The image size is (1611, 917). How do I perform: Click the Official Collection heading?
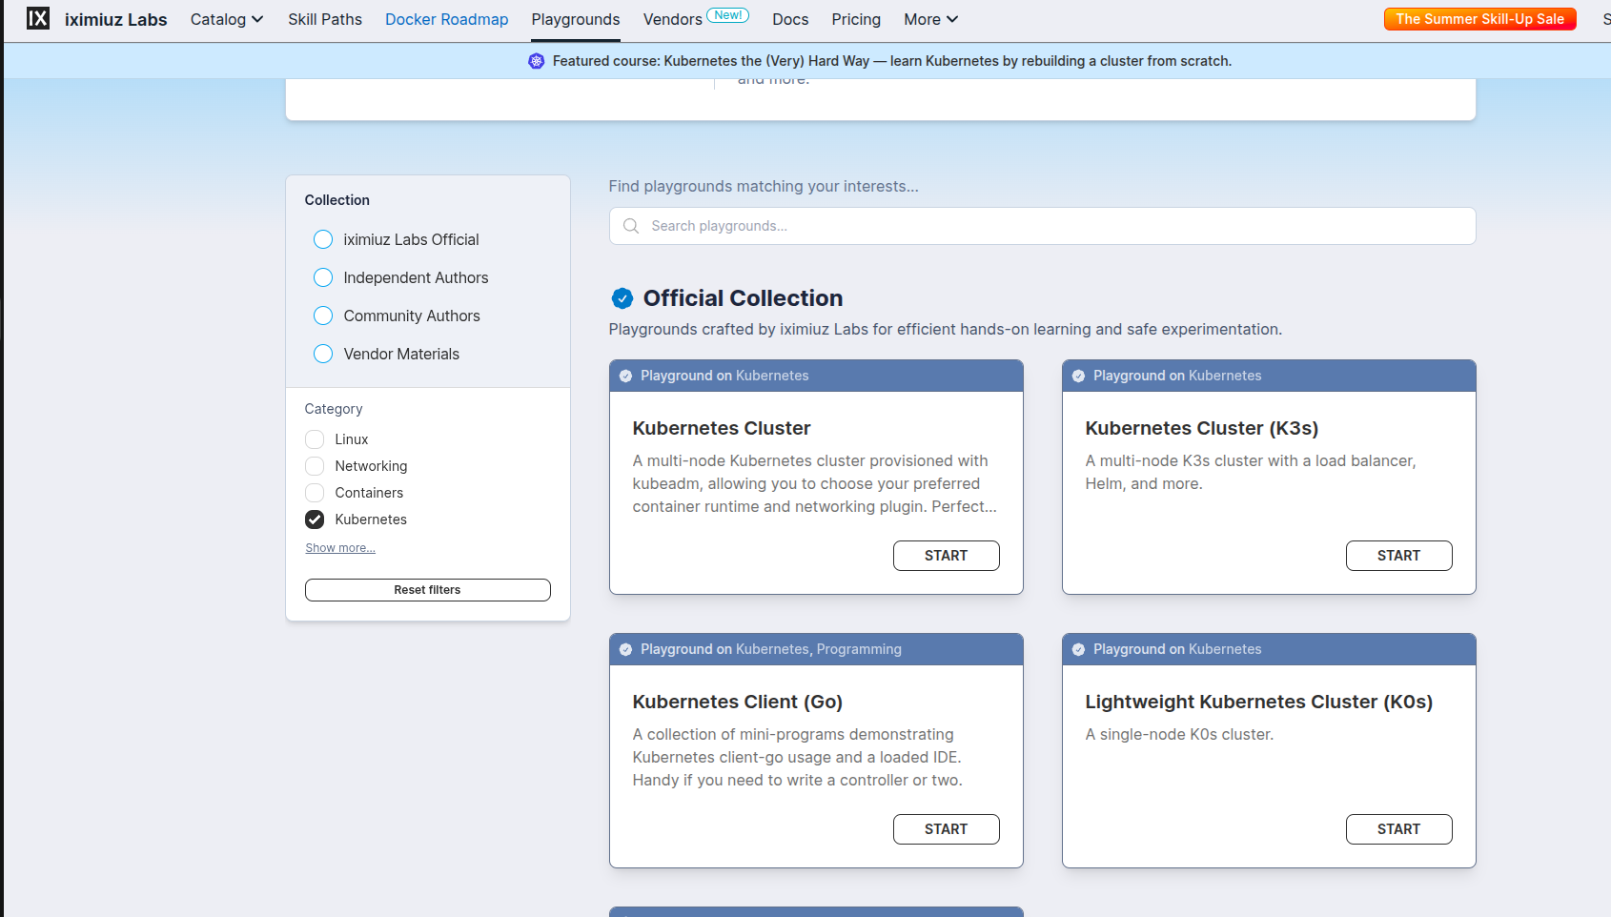click(x=744, y=298)
